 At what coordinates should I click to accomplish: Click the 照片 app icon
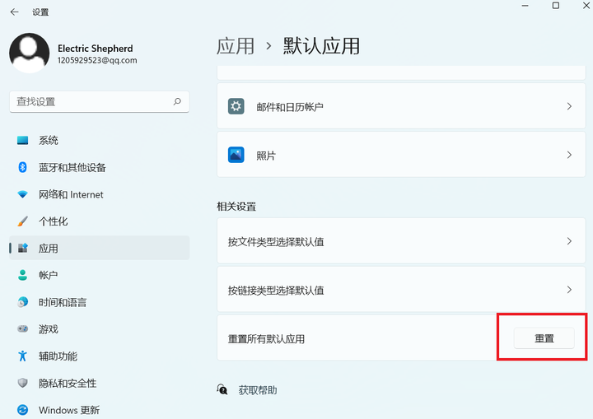click(x=236, y=155)
